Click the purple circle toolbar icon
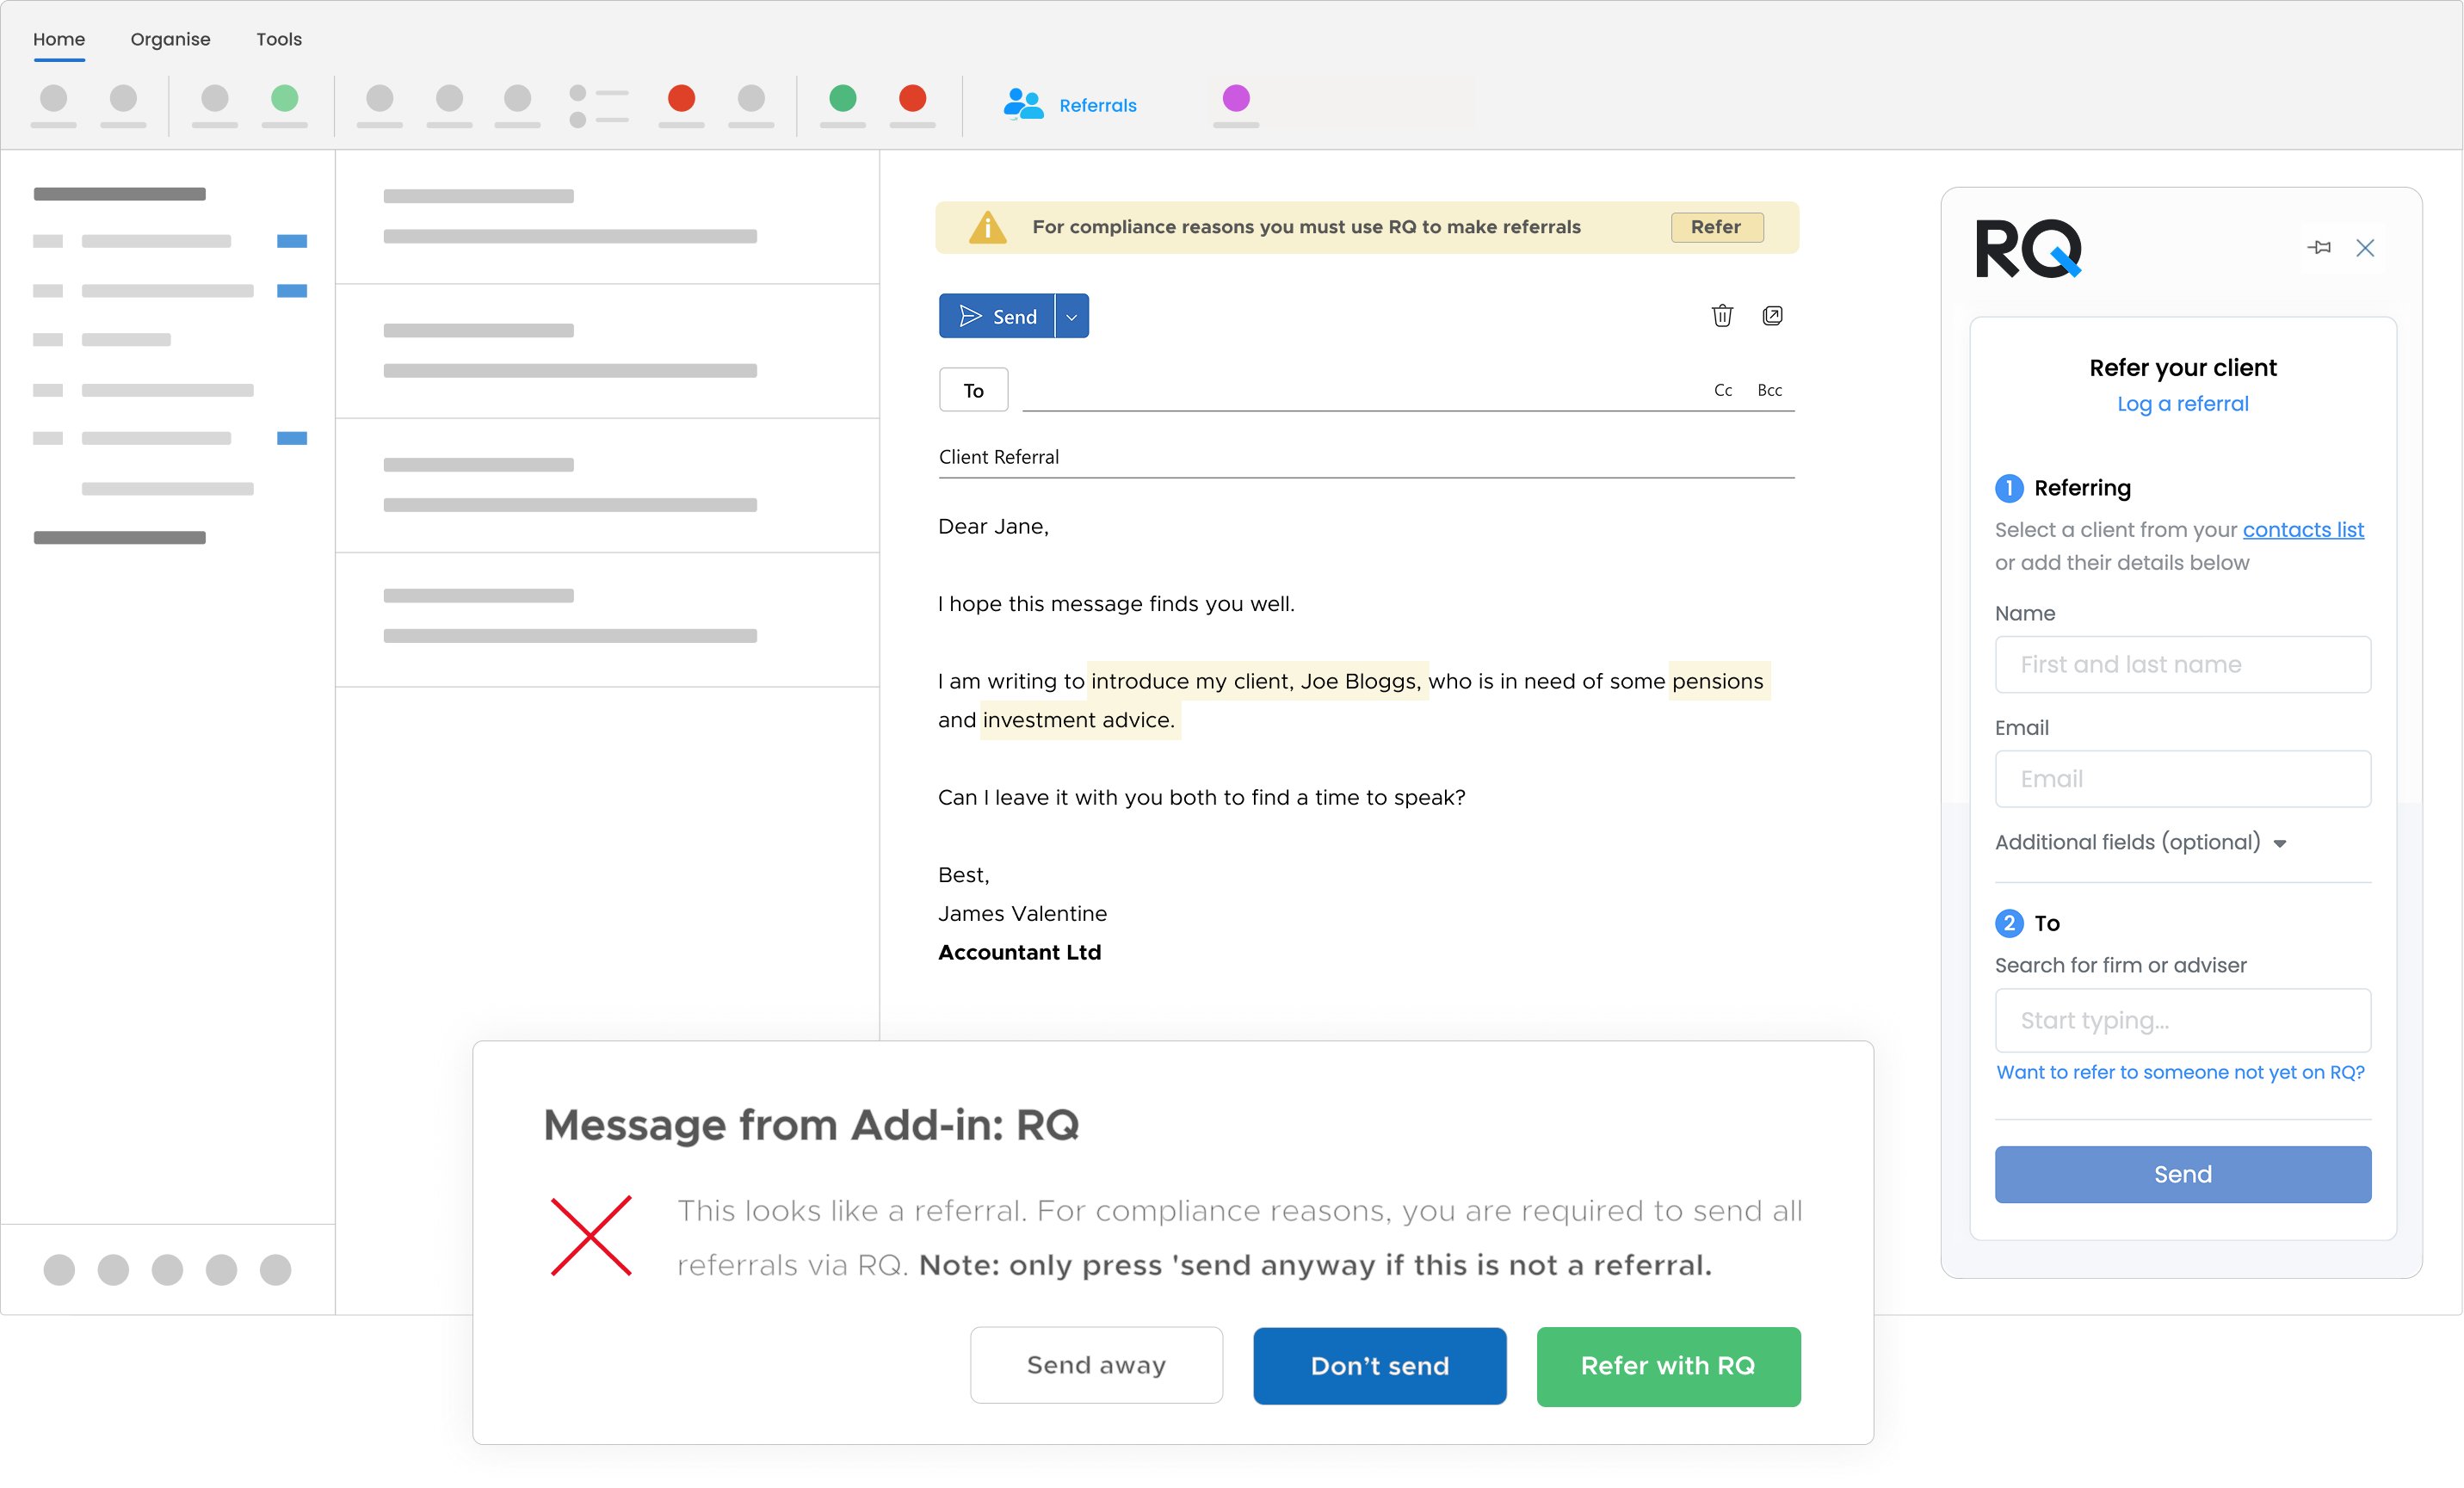The image size is (2464, 1488). coord(1236,98)
